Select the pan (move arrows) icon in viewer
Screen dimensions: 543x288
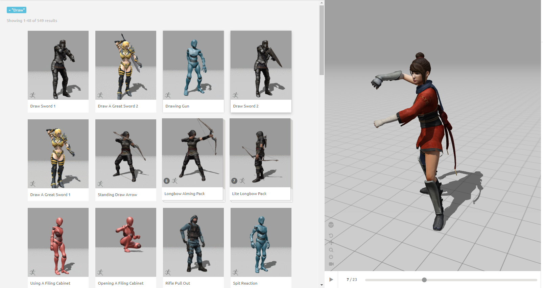coord(331,243)
